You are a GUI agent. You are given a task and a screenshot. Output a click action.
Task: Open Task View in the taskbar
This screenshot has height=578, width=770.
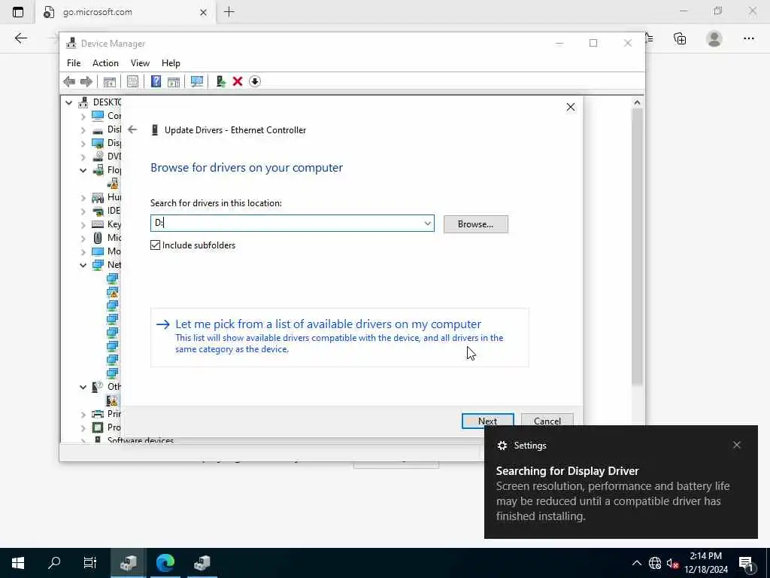click(90, 562)
